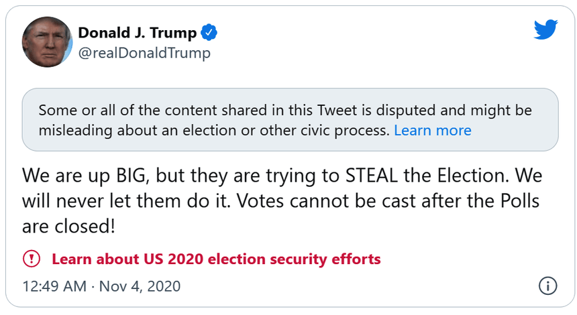Image resolution: width=577 pixels, height=315 pixels.
Task: Click the gray disputed content notice box
Action: pos(290,119)
